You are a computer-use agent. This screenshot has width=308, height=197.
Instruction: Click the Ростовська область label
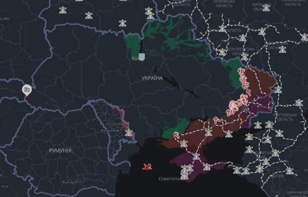click(x=285, y=117)
